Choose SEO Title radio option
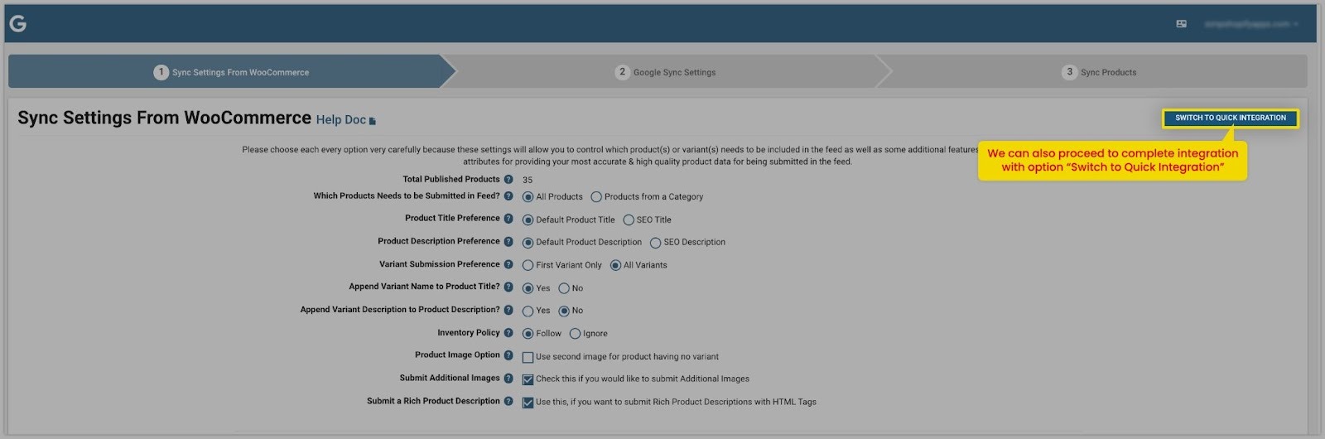 629,220
